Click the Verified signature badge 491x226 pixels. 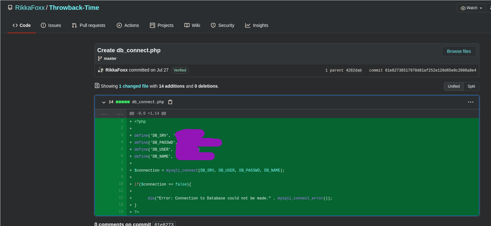tap(180, 70)
